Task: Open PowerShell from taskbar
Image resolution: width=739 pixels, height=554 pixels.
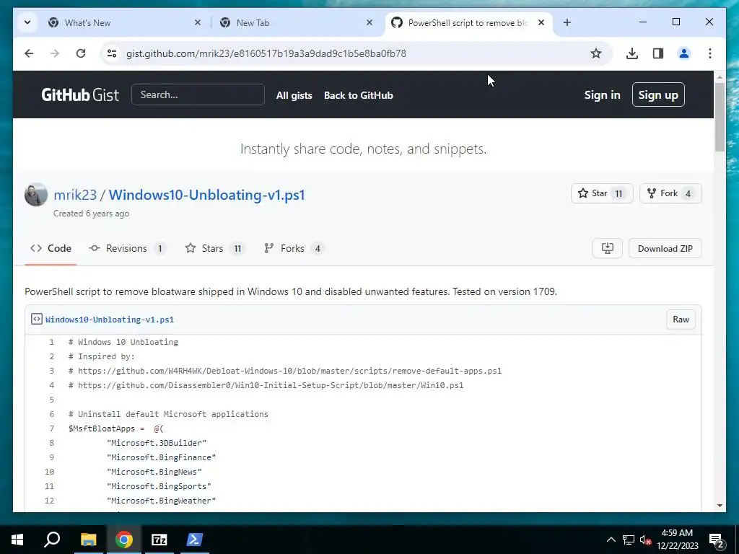Action: tap(195, 540)
